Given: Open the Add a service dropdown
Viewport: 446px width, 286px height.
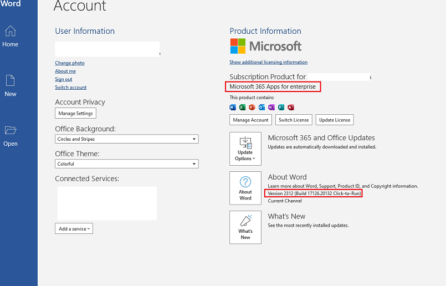Looking at the screenshot, I should (74, 228).
